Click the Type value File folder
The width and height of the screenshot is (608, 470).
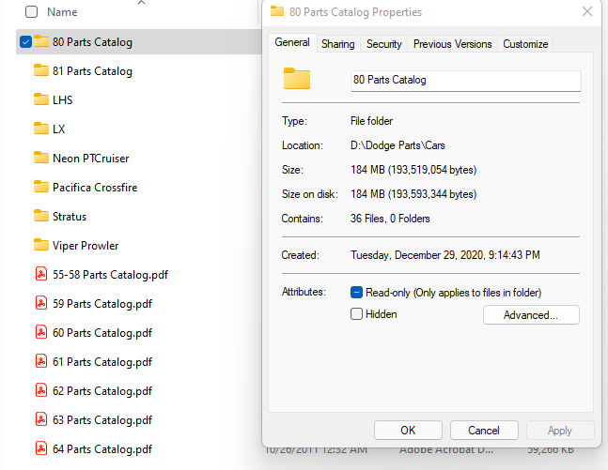371,121
